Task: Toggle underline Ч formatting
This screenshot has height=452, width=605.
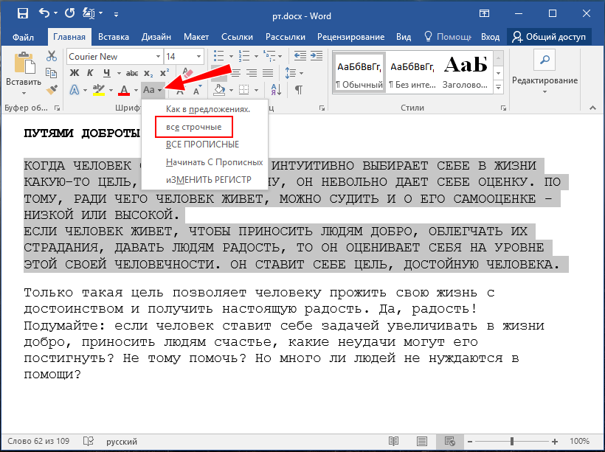Action: 107,73
